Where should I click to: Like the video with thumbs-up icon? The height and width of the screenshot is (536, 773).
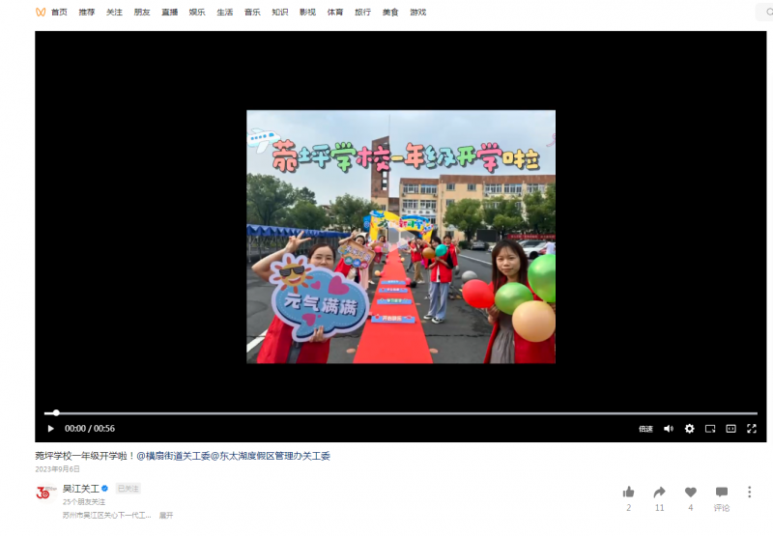click(x=629, y=492)
